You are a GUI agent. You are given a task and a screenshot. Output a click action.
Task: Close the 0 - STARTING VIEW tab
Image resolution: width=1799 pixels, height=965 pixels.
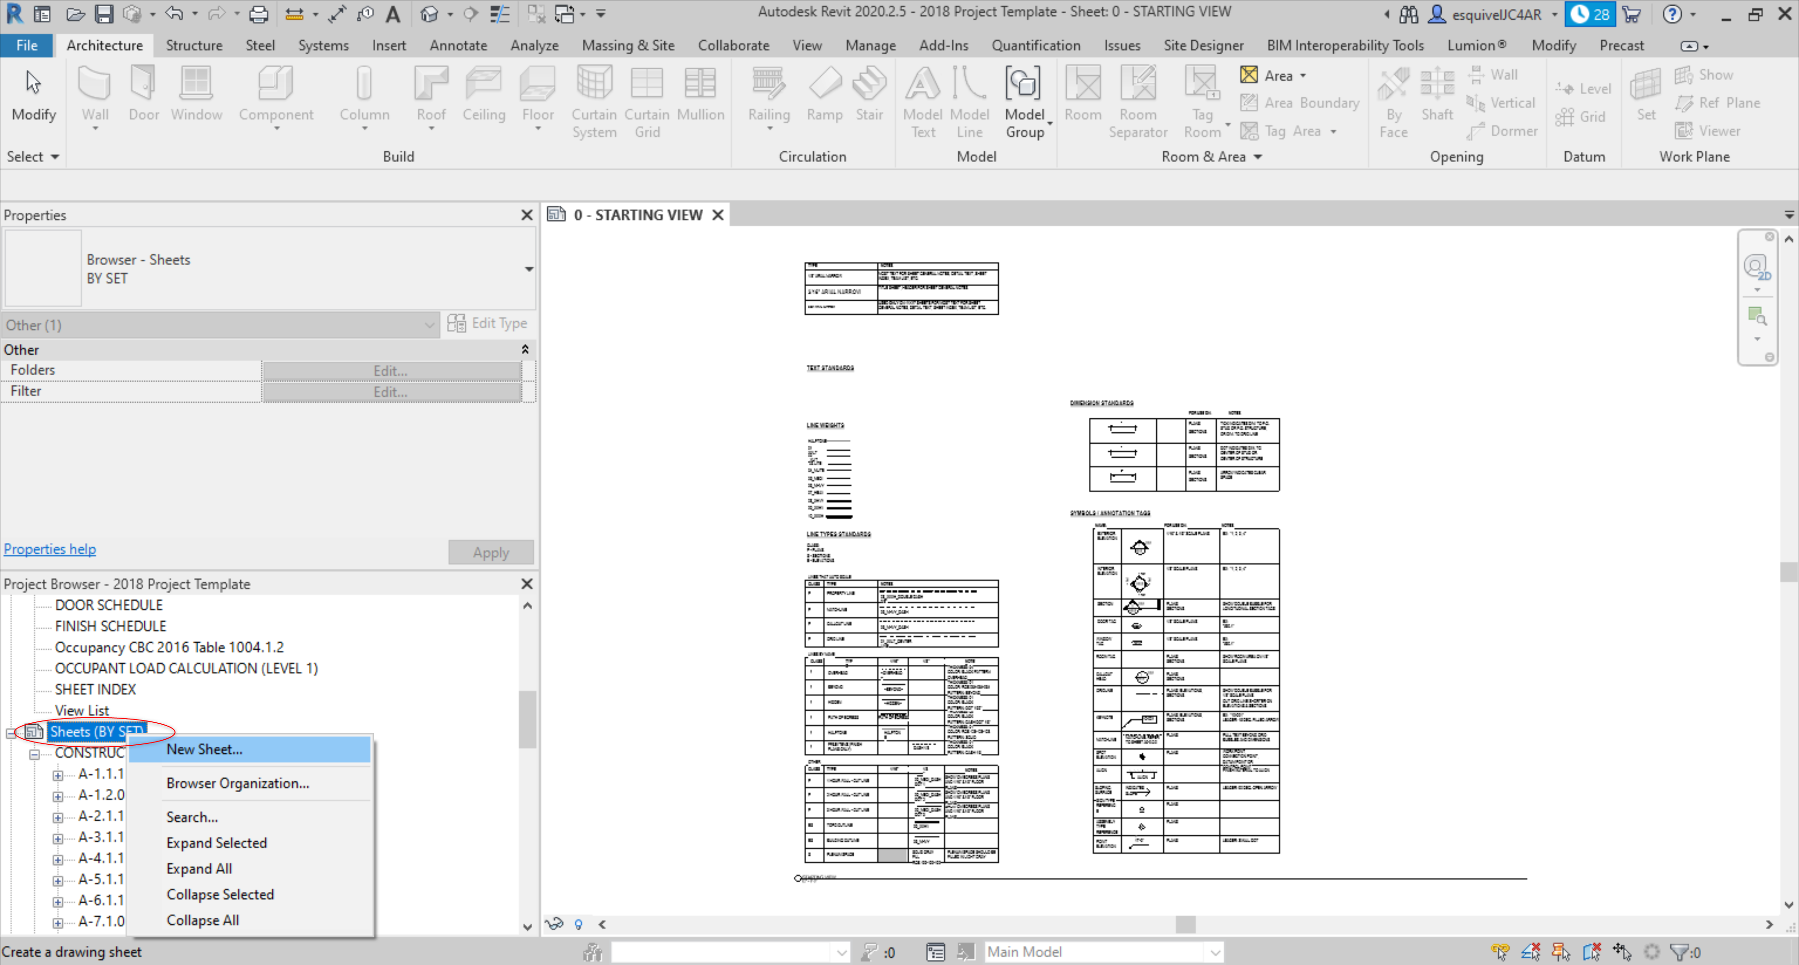718,215
